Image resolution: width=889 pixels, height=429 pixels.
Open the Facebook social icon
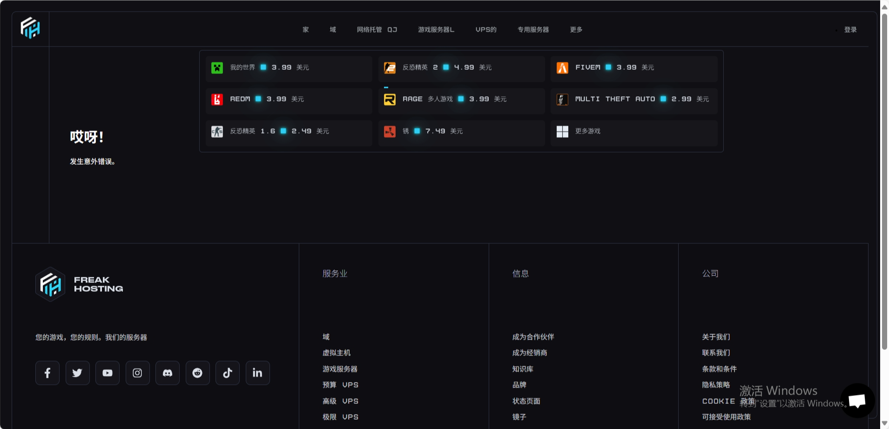[x=47, y=373]
